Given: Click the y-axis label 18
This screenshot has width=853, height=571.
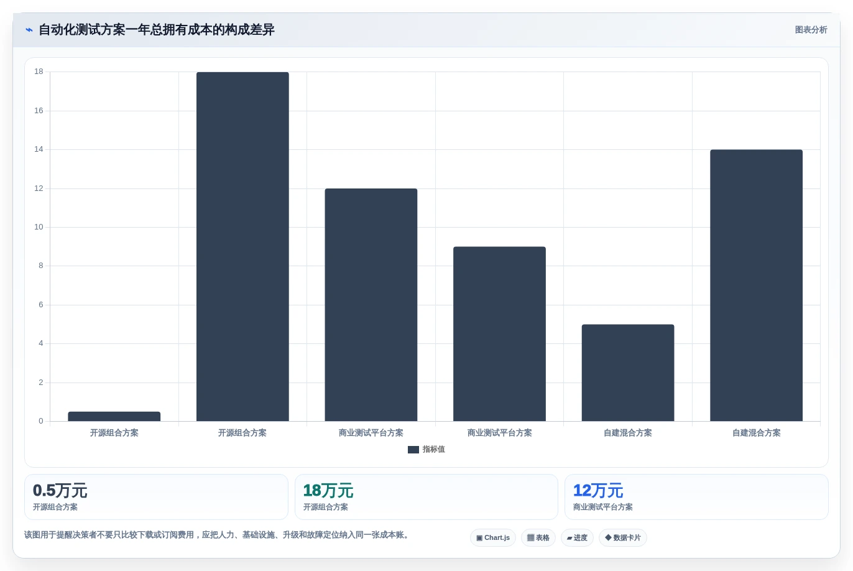Looking at the screenshot, I should (x=39, y=72).
